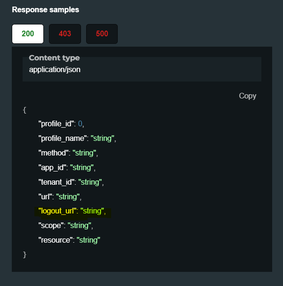Click the "scope" key
The height and width of the screenshot is (286, 283).
coord(52,225)
